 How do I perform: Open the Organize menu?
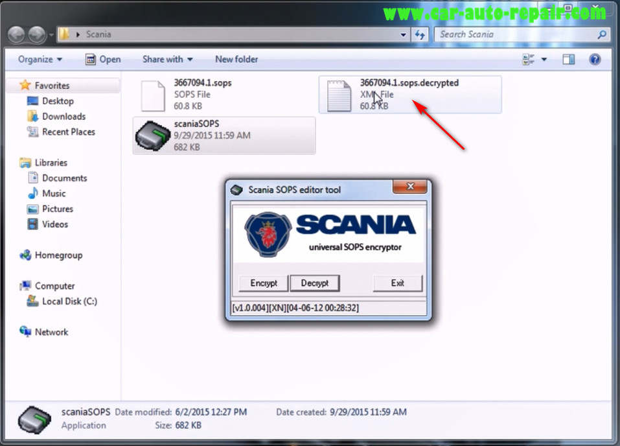pyautogui.click(x=40, y=60)
